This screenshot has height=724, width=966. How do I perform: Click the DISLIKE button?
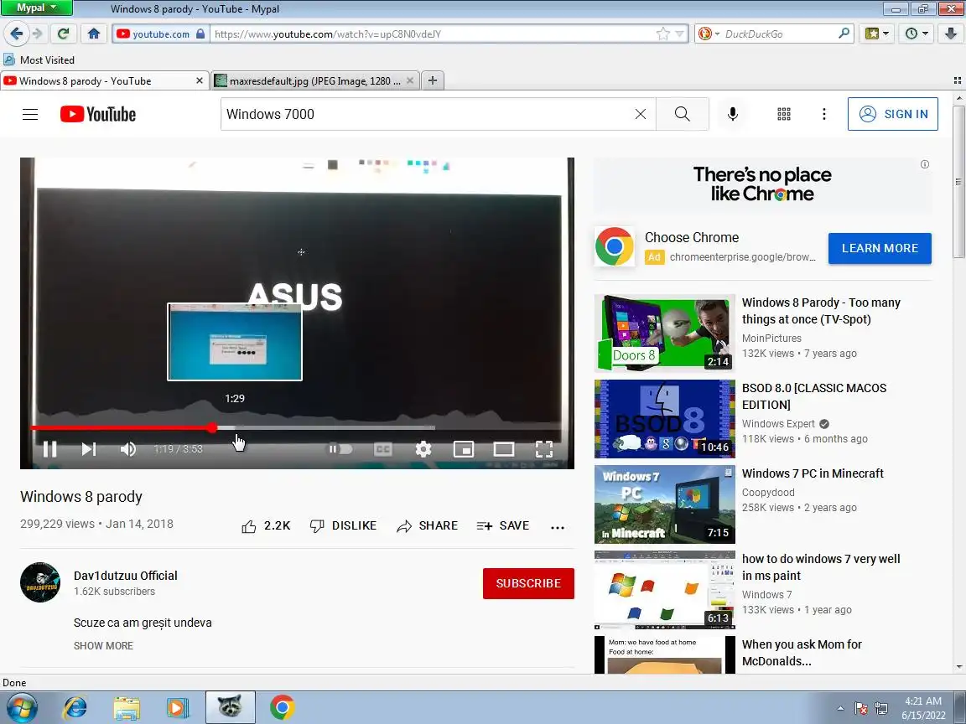point(343,525)
